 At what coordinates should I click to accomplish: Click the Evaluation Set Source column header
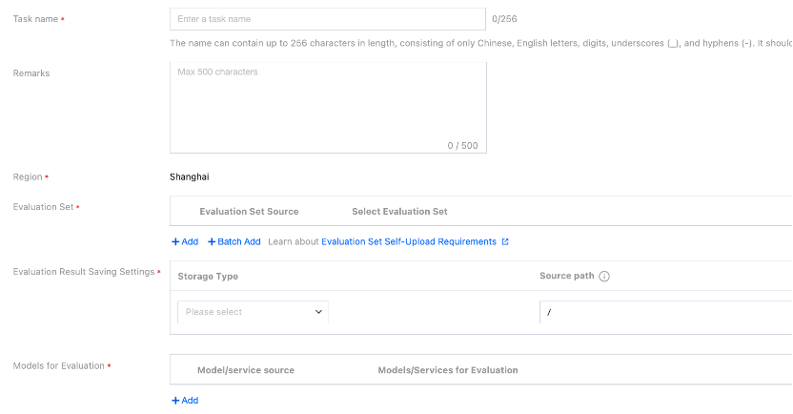coord(249,212)
